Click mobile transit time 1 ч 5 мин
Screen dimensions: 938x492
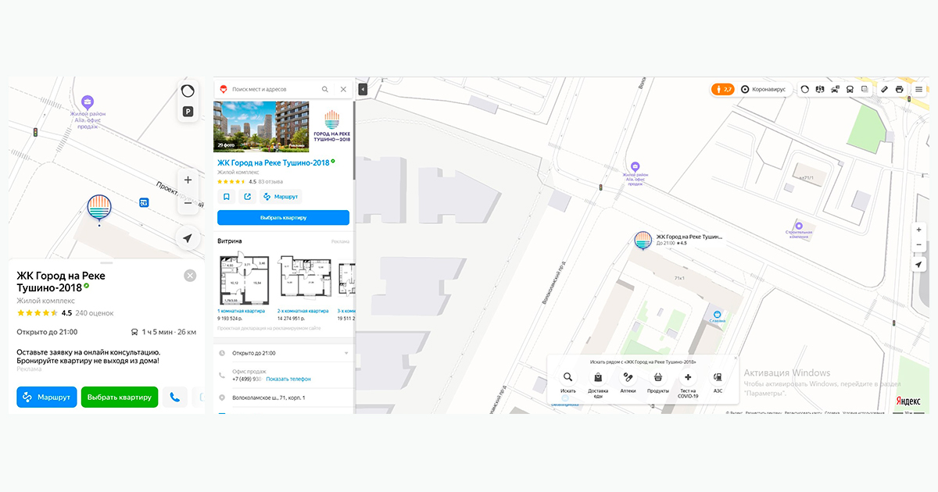(157, 332)
